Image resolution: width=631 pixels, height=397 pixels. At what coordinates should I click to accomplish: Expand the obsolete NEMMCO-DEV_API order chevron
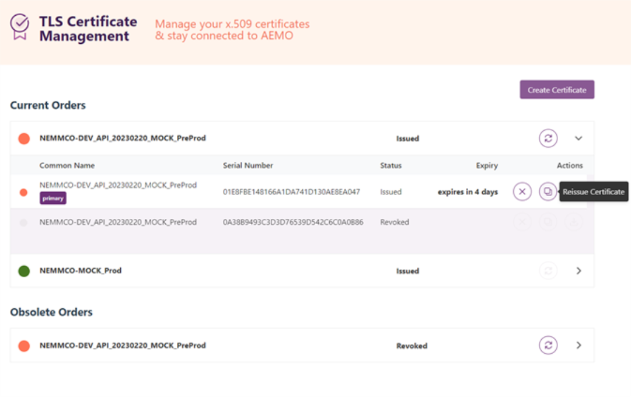click(x=578, y=345)
